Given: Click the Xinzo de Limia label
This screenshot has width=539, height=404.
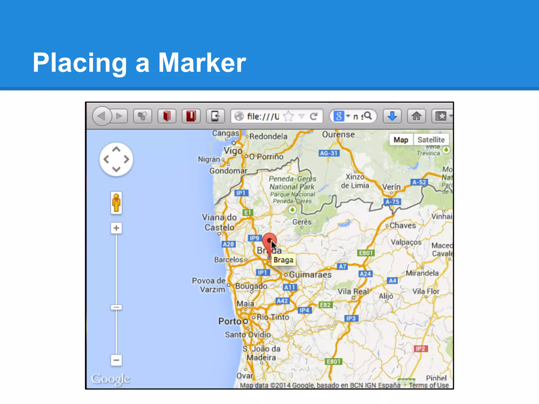Looking at the screenshot, I should pos(355,181).
